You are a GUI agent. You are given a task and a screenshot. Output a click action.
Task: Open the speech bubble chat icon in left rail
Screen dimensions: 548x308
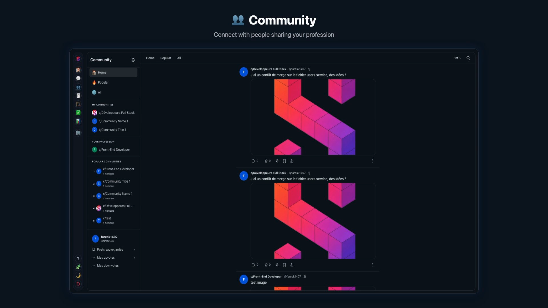[x=78, y=78]
